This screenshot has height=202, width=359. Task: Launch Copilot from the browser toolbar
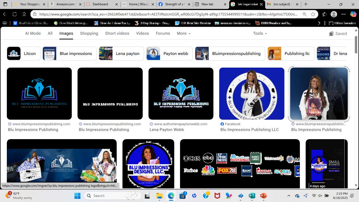click(x=353, y=14)
